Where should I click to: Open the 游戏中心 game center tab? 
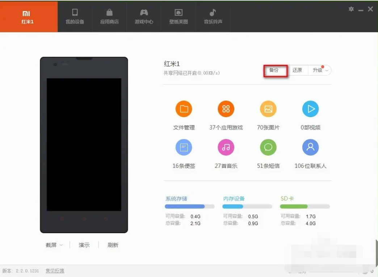pos(144,17)
